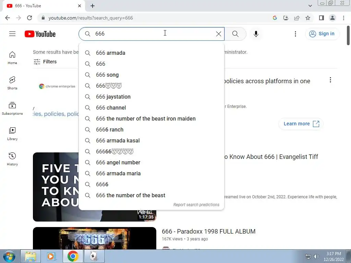351x263 pixels.
Task: Open Subscriptions in sidebar
Action: coord(12,109)
